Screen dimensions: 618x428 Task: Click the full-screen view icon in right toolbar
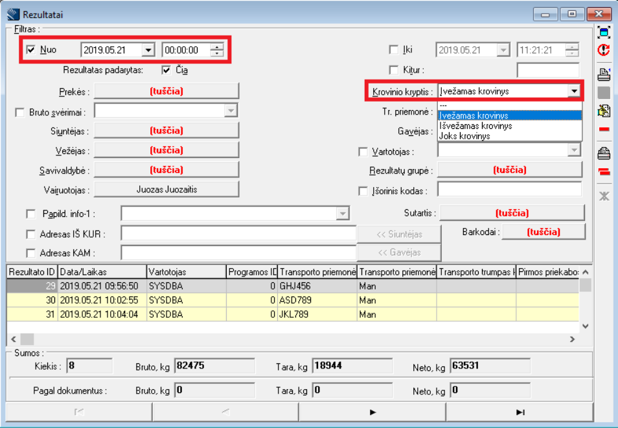pyautogui.click(x=604, y=32)
